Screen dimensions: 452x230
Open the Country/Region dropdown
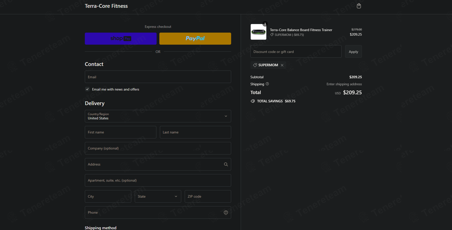[158, 116]
